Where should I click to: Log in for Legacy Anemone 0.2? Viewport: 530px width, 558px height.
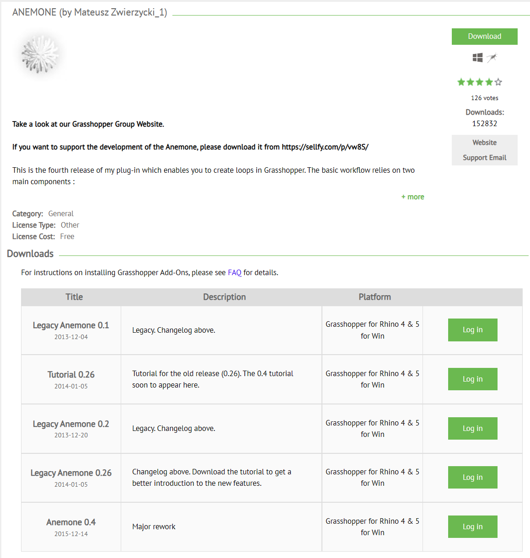(472, 428)
